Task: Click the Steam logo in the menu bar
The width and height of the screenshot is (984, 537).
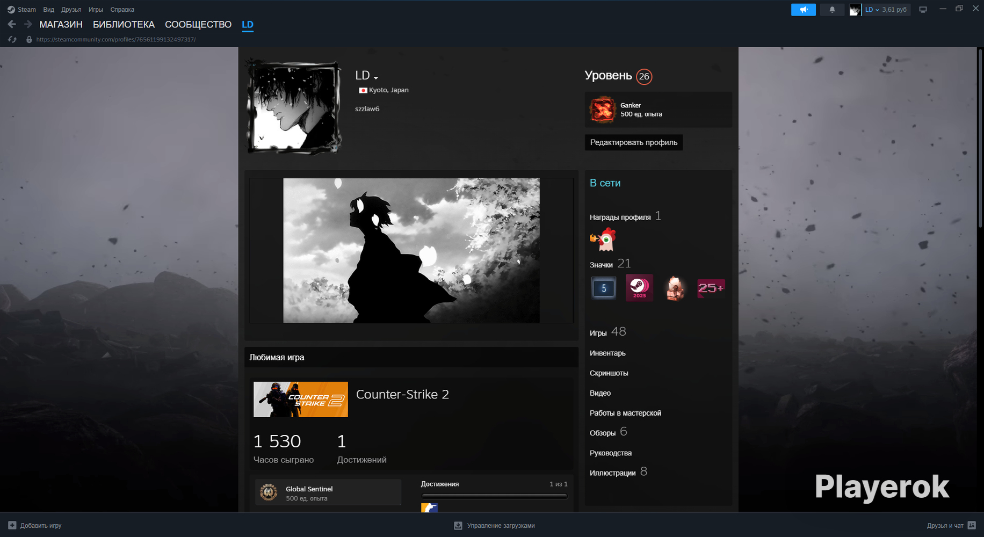Action: (11, 10)
